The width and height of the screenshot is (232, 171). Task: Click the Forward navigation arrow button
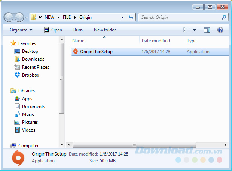[x=19, y=18]
